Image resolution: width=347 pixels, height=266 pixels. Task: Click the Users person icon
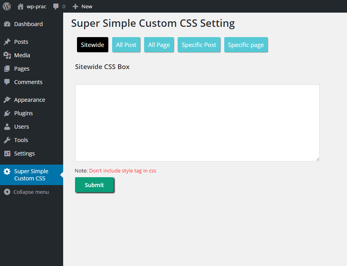pos(7,127)
